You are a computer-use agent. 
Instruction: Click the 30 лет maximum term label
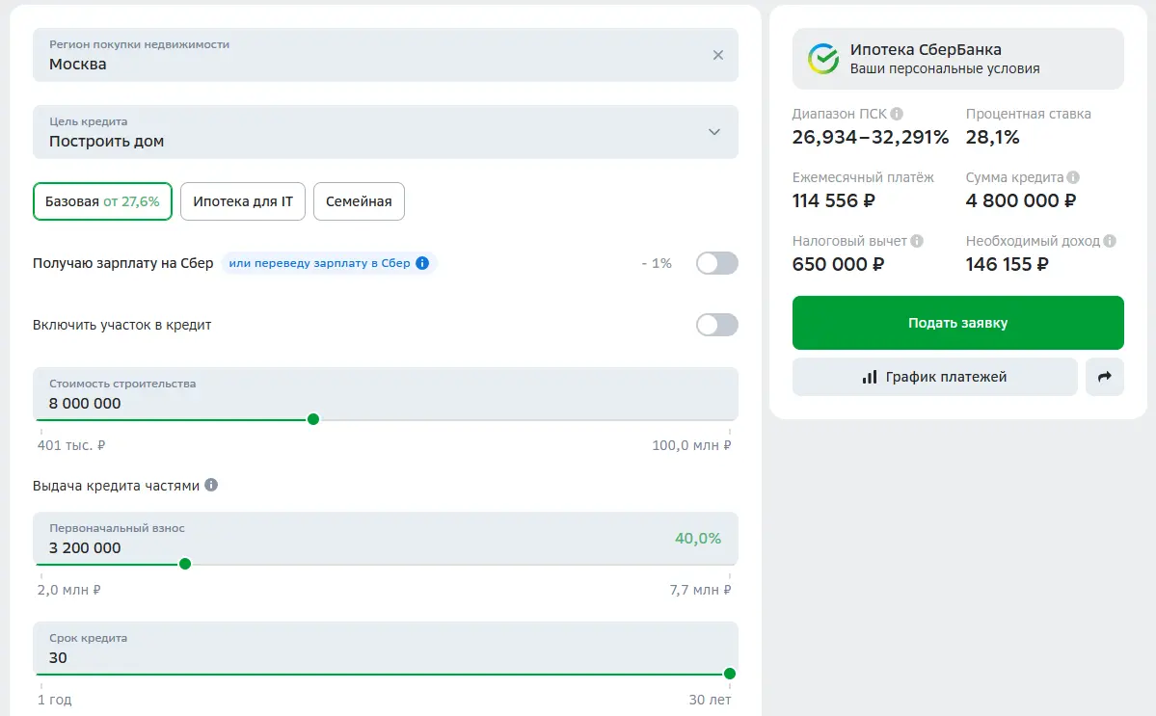coord(710,699)
